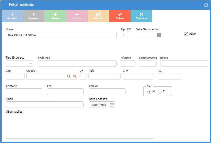Viewport: 211px width, 143px height.
Task: Cancel editing with Cancelar button
Action: tap(141, 16)
